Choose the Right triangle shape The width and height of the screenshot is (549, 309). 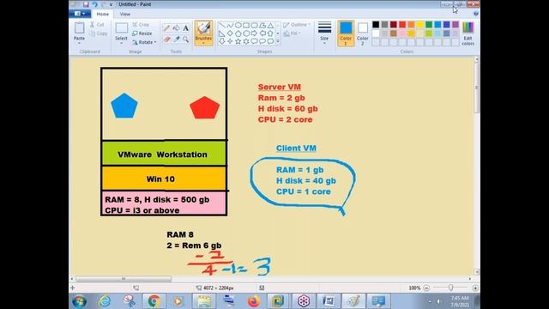222,33
